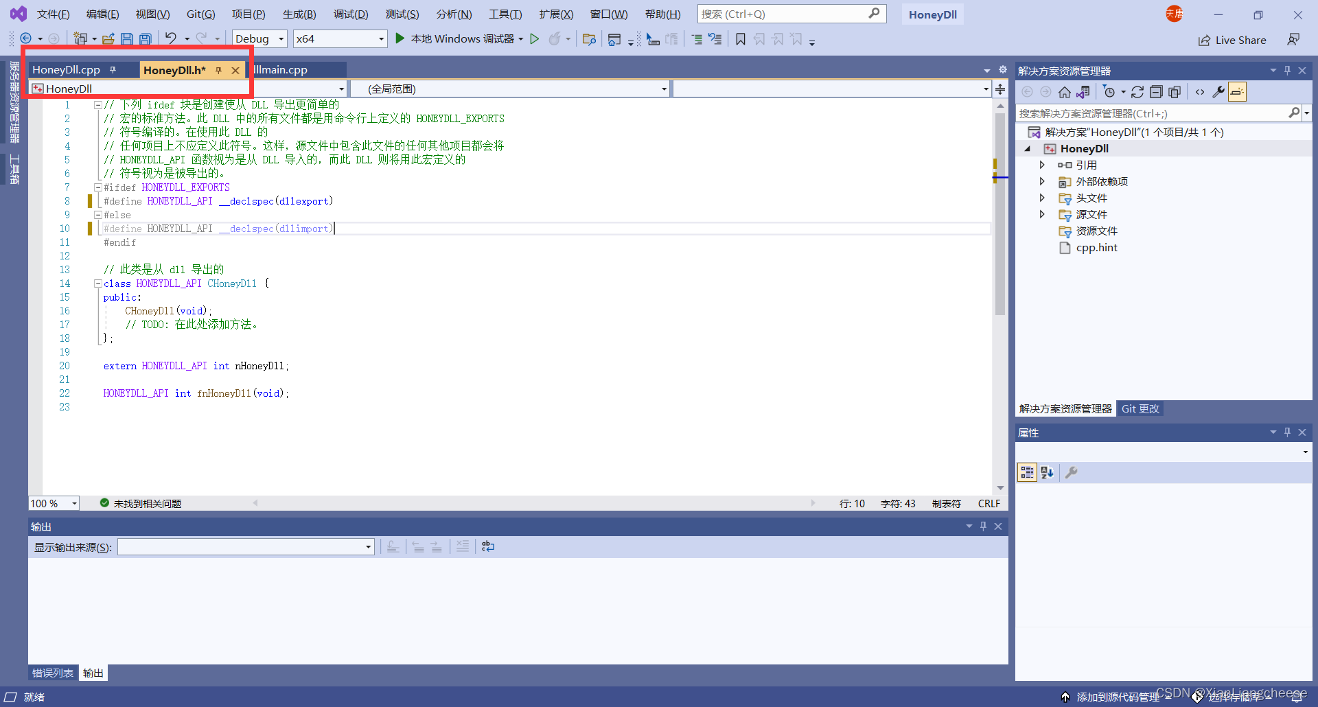Switch to the Git 更改 tab
Screen dimensions: 1318x707
pyautogui.click(x=1140, y=408)
